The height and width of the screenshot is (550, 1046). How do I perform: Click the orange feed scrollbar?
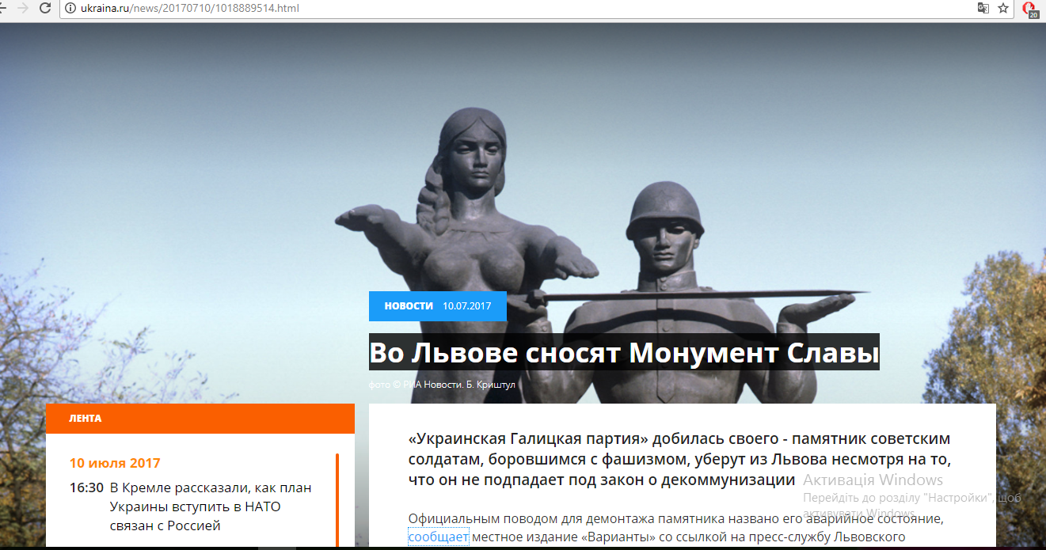337,500
